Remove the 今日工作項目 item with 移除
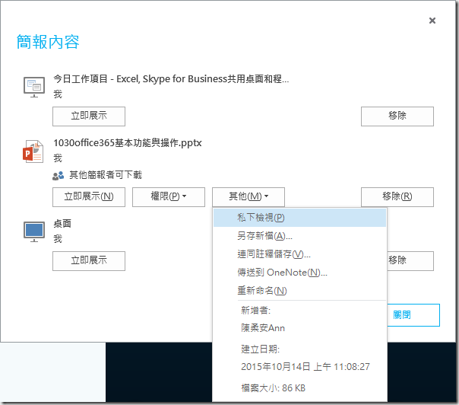This screenshot has height=405, width=459. tap(397, 116)
